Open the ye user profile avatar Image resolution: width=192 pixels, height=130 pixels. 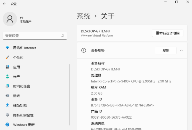(x=10, y=19)
